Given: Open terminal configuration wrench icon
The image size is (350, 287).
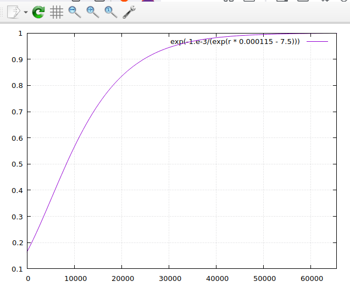Looking at the screenshot, I should point(129,12).
